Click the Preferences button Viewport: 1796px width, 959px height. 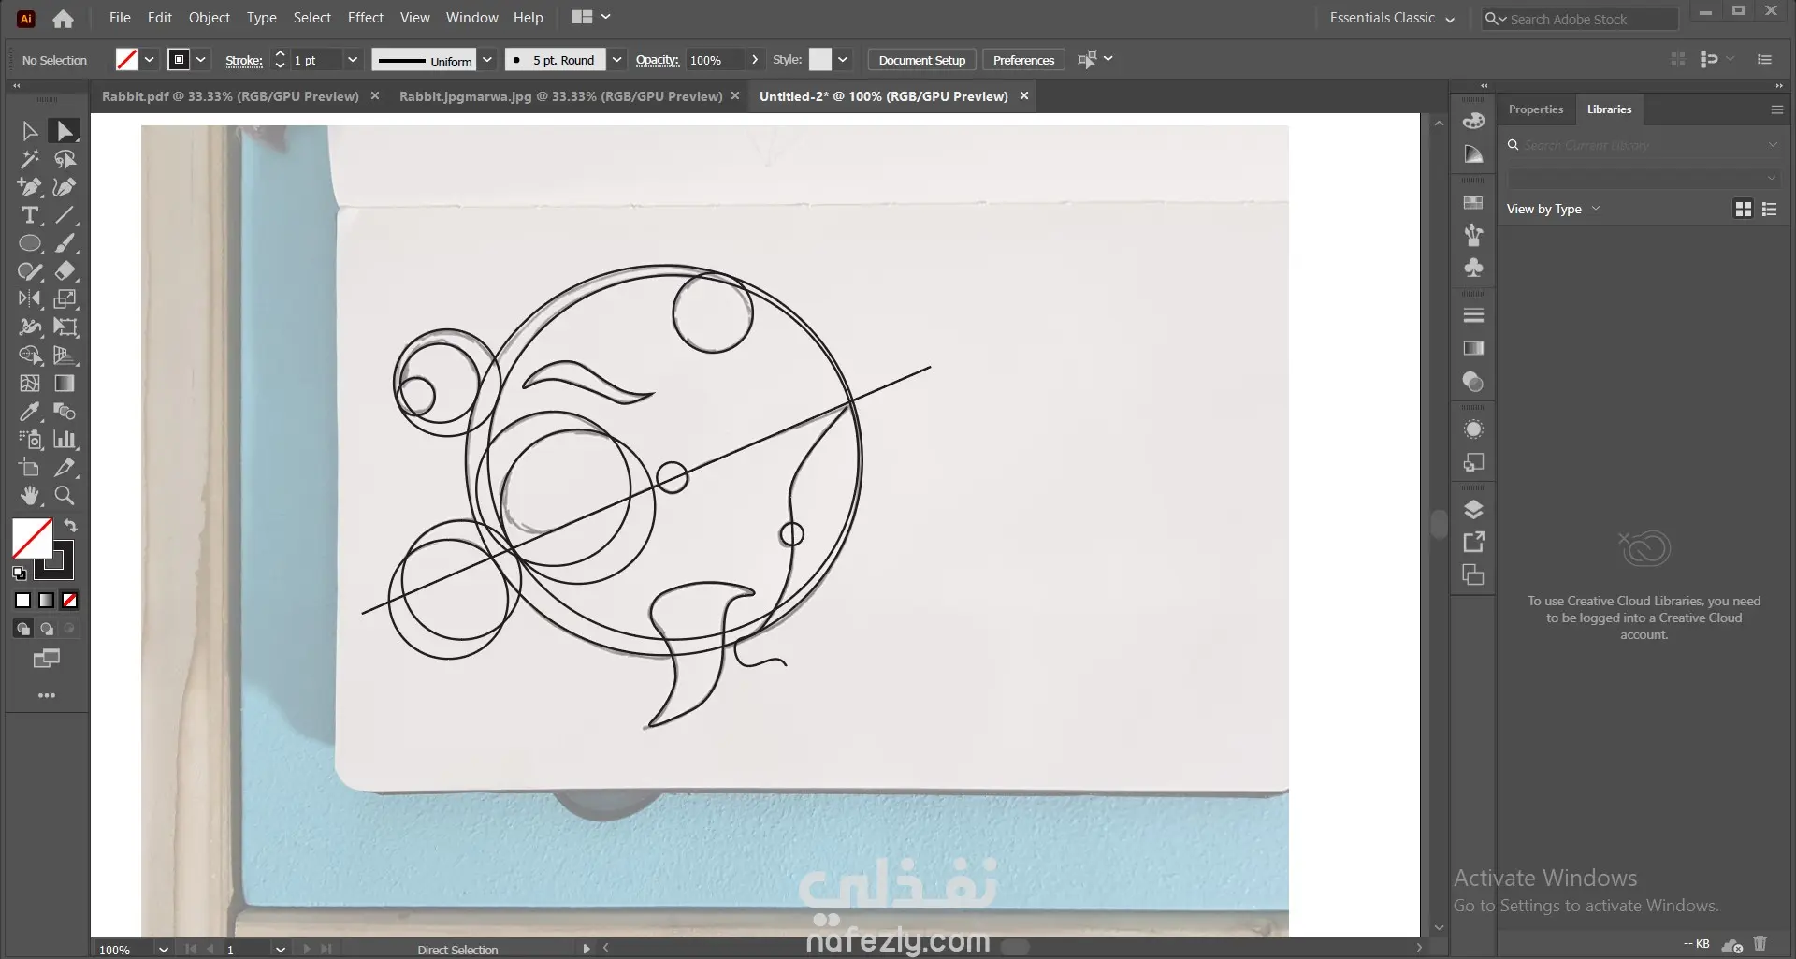pos(1023,60)
